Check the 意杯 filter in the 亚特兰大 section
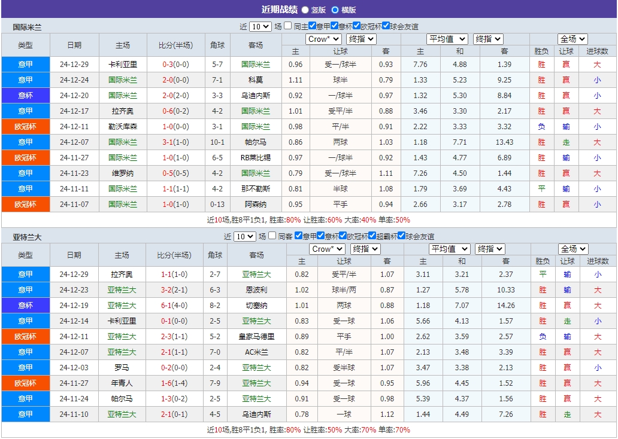The height and width of the screenshot is (439, 618). coord(321,237)
